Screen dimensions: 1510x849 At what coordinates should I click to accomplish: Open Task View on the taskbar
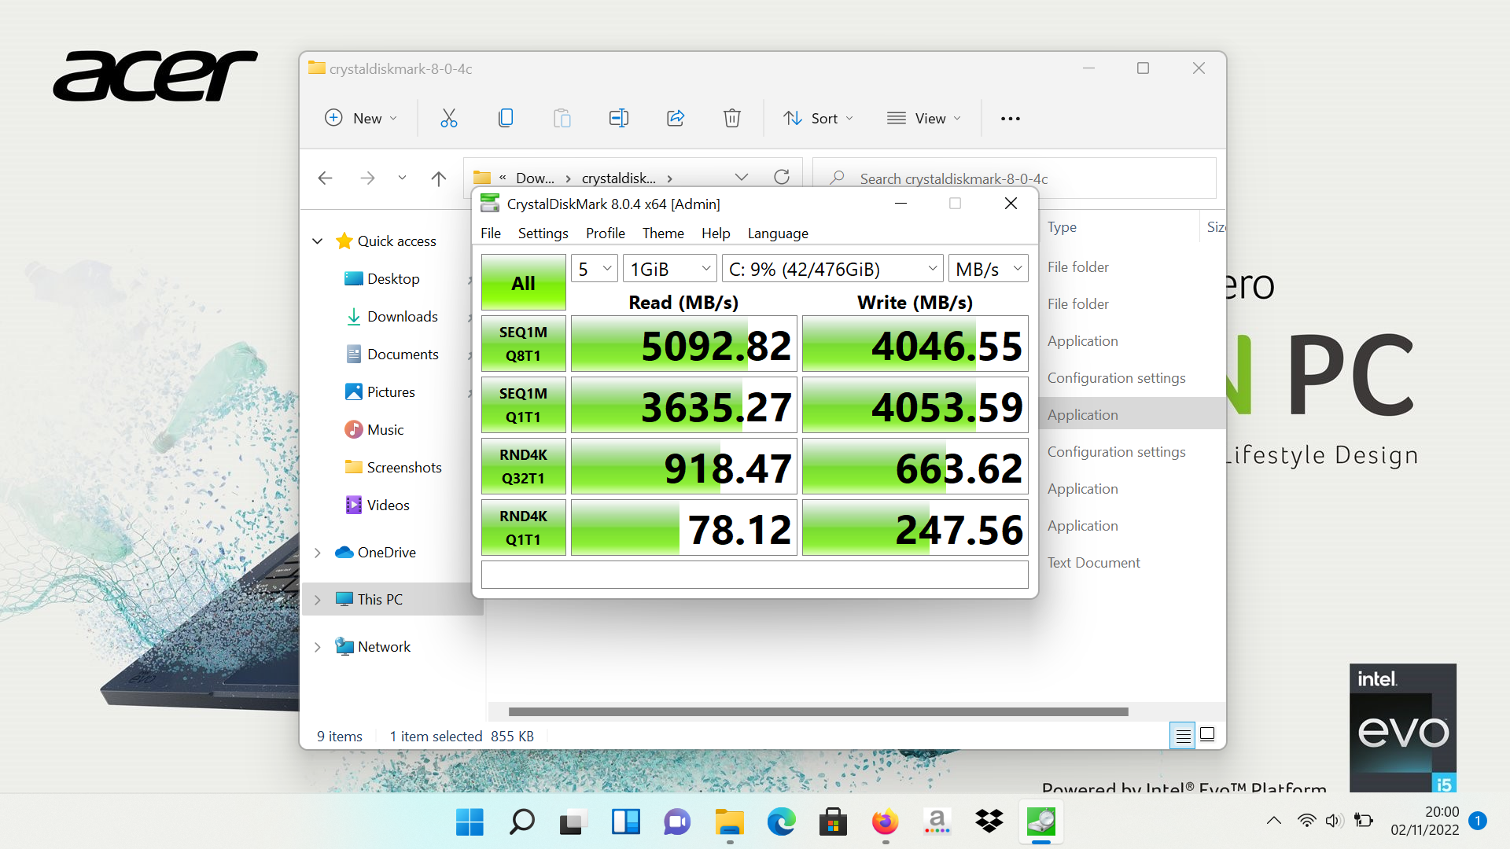[x=573, y=822]
